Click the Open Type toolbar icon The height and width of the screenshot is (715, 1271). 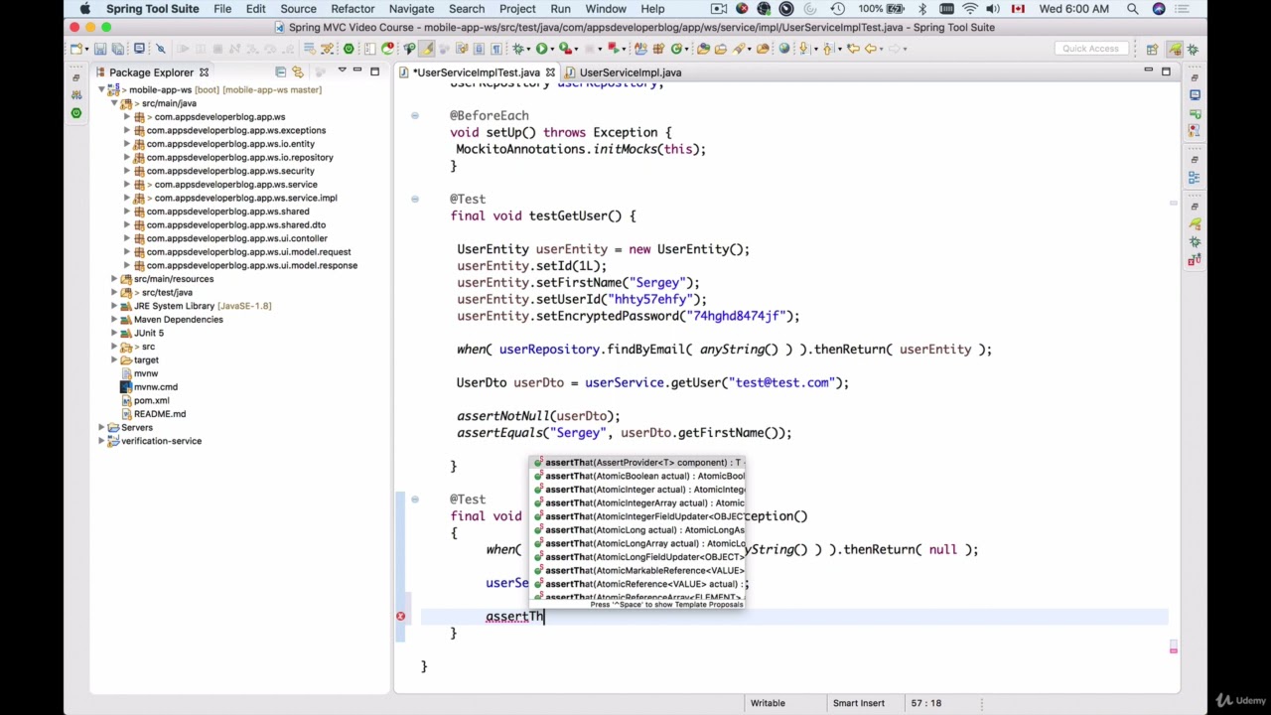coord(703,48)
